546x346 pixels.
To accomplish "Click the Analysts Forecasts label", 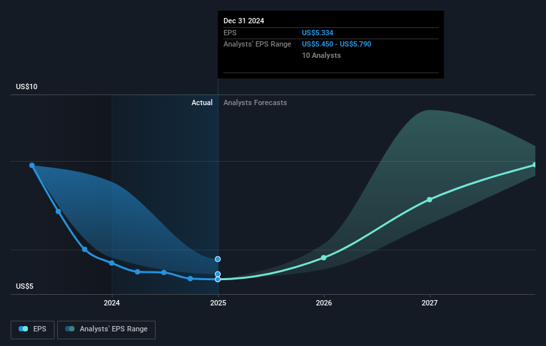I will click(255, 102).
